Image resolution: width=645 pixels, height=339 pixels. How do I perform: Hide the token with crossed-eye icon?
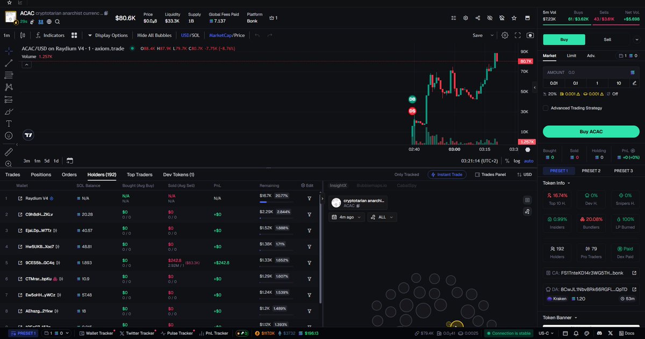[490, 18]
